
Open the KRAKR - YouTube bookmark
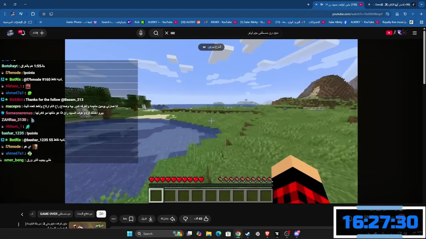click(x=224, y=22)
